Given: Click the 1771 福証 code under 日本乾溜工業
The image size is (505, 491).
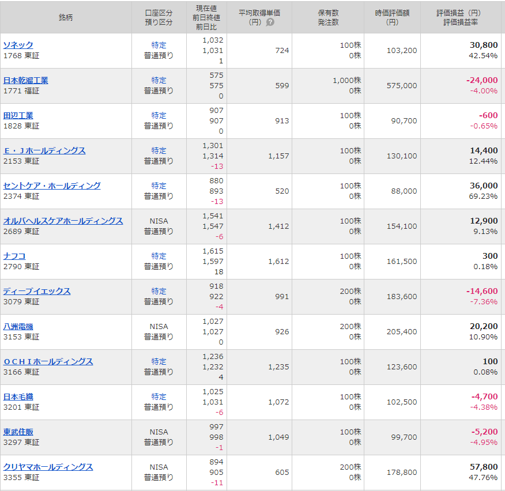Looking at the screenshot, I should 21,91.
